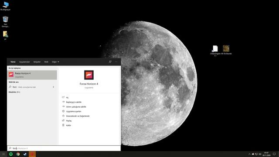The image size is (279, 157).
Task: Open Spotify from the taskbar
Action: pos(11,154)
